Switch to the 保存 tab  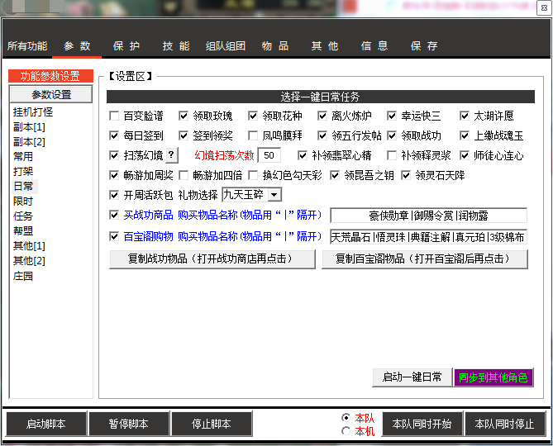(423, 46)
